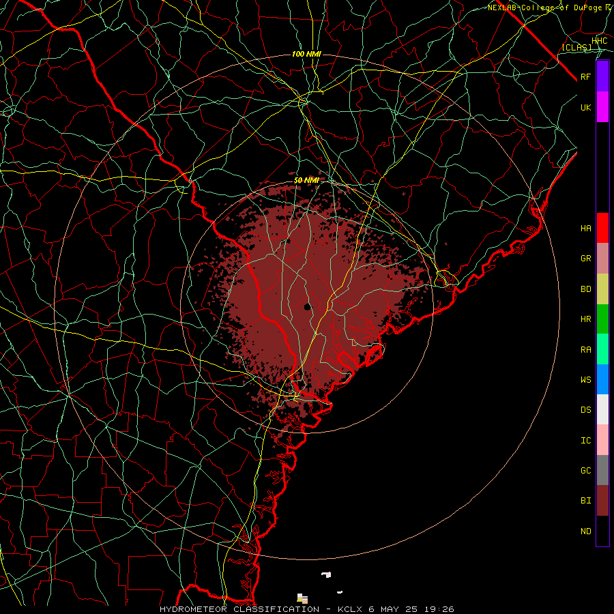Click the UK label in the legend
Screen dimensions: 614x614
[x=586, y=107]
